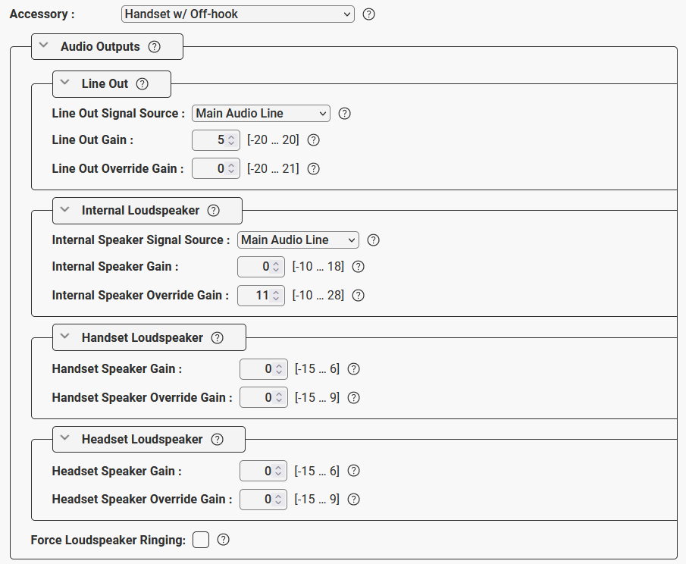Screen dimensions: 686x564
Task: Collapse the Handset Loudspeaker section
Action: tap(65, 337)
